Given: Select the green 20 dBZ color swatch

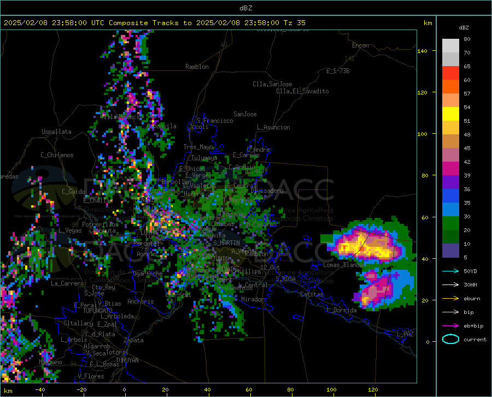Looking at the screenshot, I should (x=450, y=223).
